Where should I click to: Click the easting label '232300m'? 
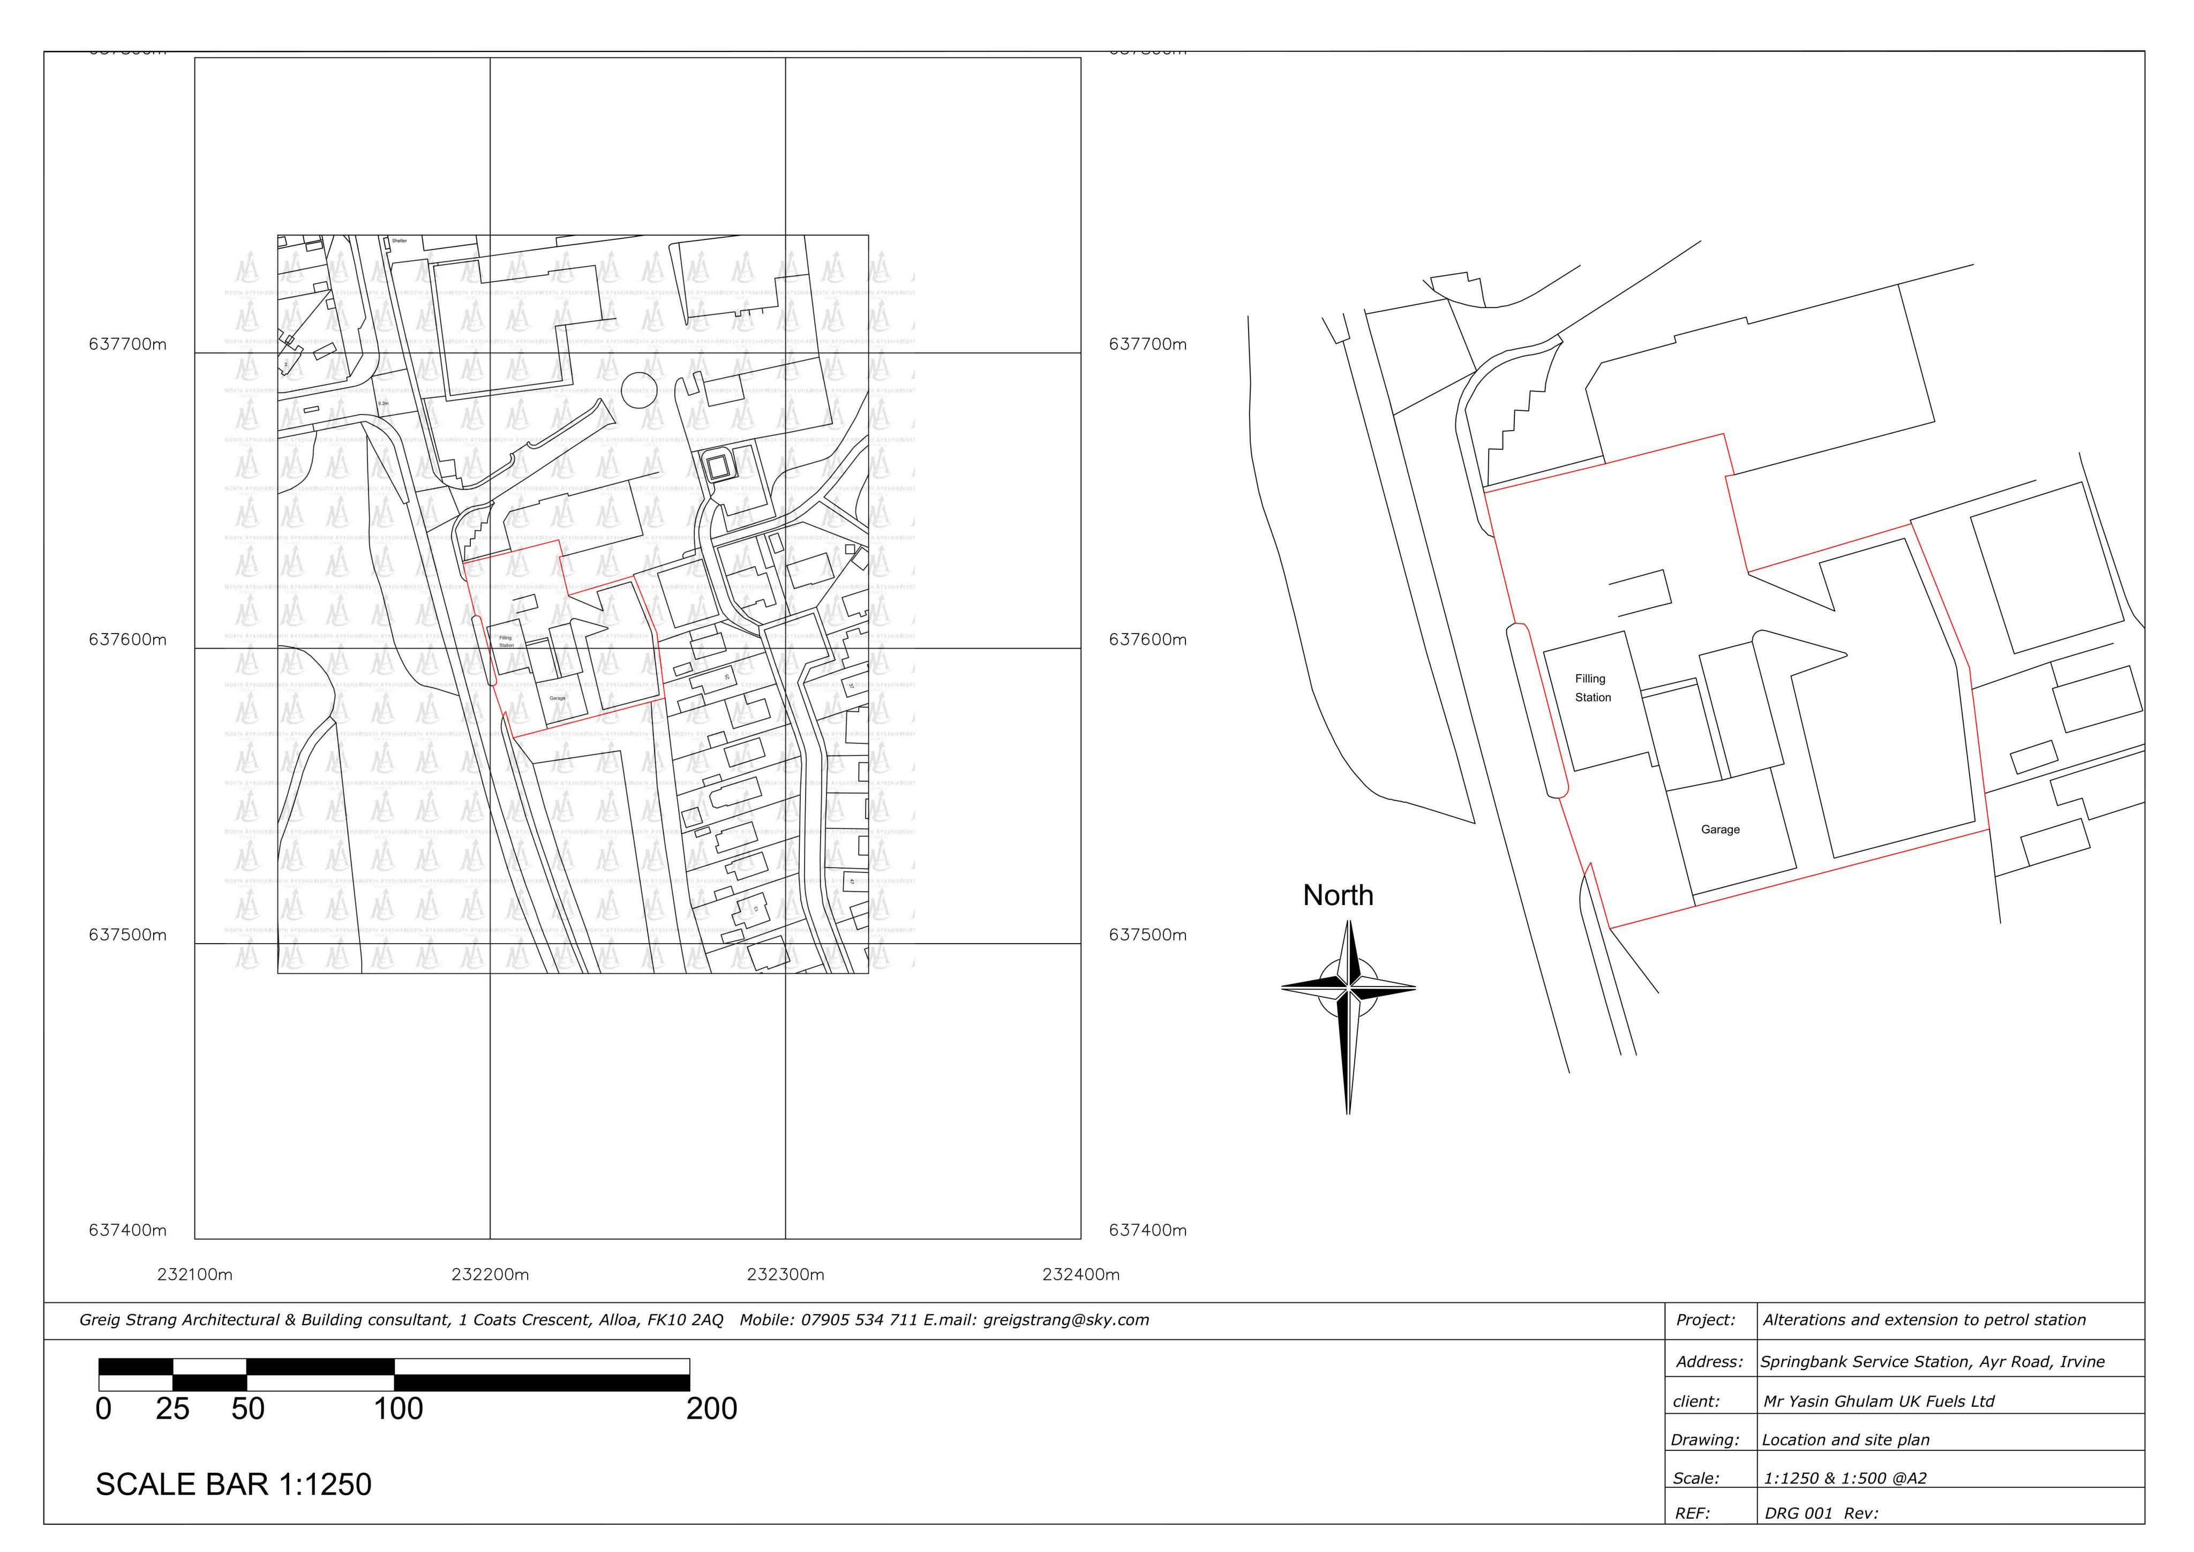(x=785, y=1274)
